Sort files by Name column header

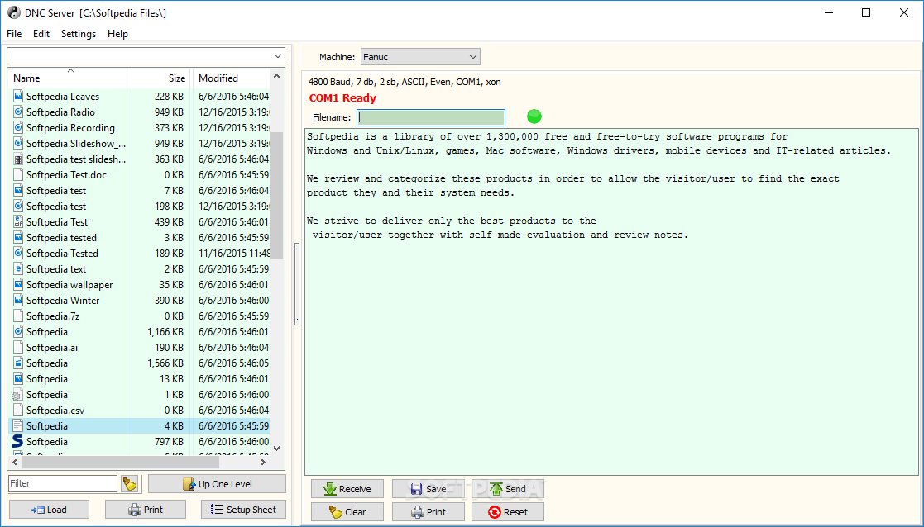tap(69, 78)
